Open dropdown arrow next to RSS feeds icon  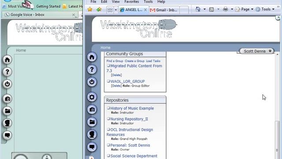click(218, 9)
